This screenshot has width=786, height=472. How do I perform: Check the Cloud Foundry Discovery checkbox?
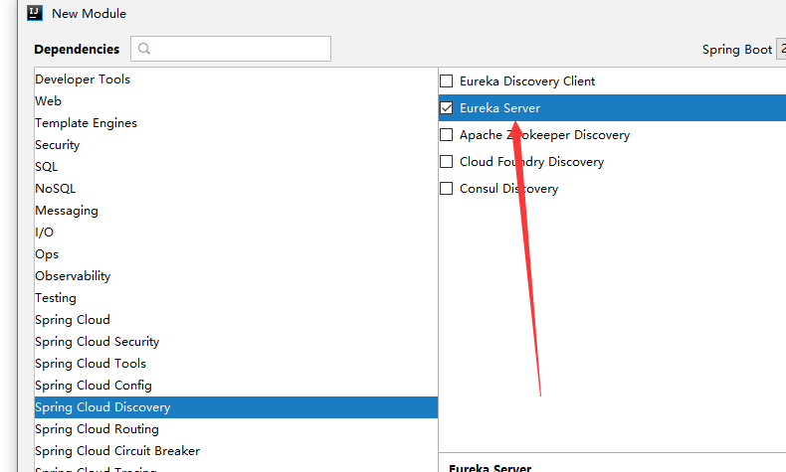point(446,162)
